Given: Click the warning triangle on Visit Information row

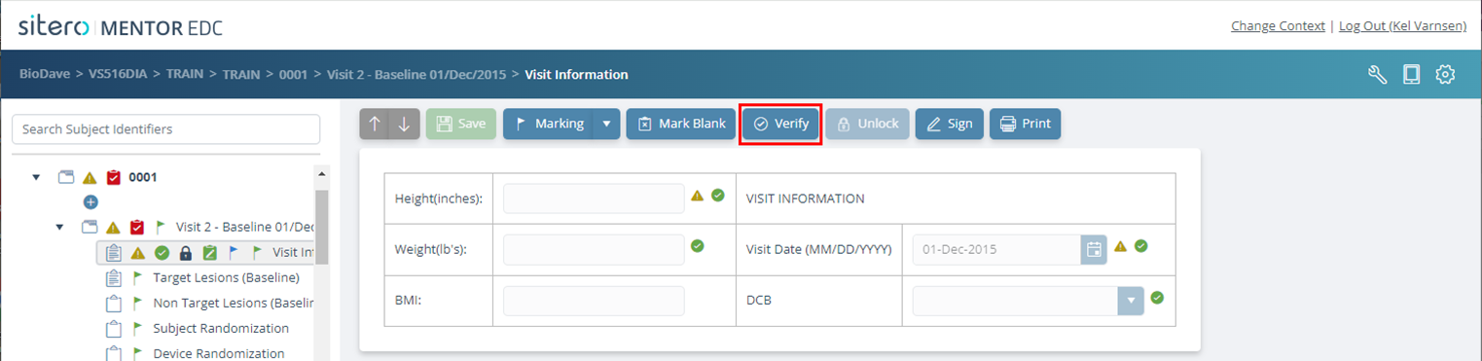Looking at the screenshot, I should point(137,252).
